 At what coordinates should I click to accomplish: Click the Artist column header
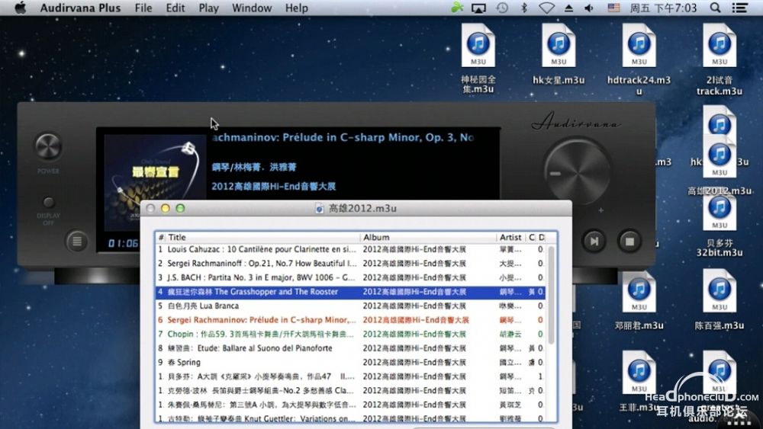(511, 237)
